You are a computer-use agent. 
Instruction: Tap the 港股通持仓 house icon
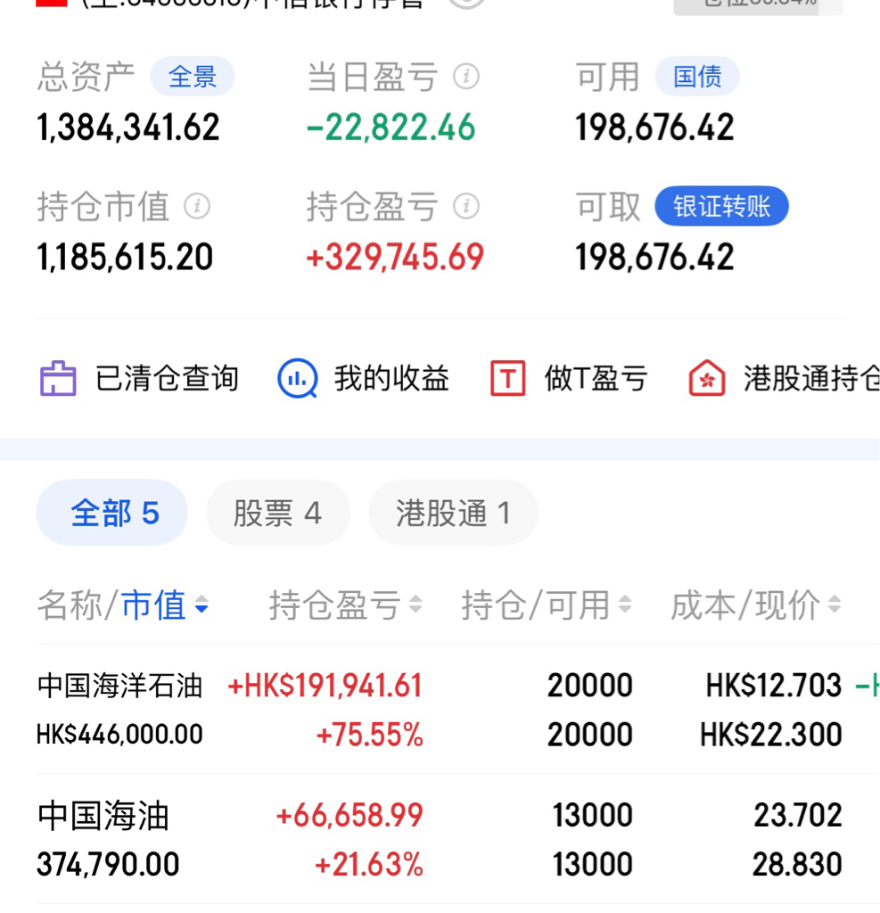coord(707,378)
